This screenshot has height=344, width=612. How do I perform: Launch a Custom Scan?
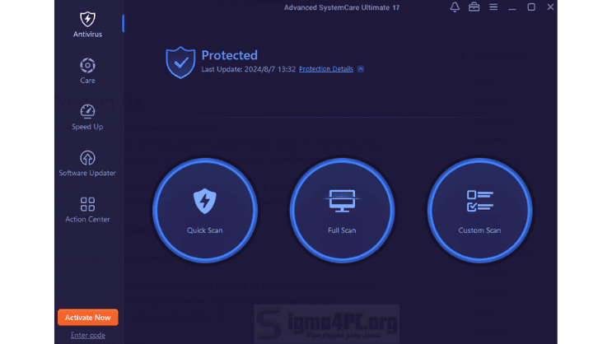pos(479,209)
